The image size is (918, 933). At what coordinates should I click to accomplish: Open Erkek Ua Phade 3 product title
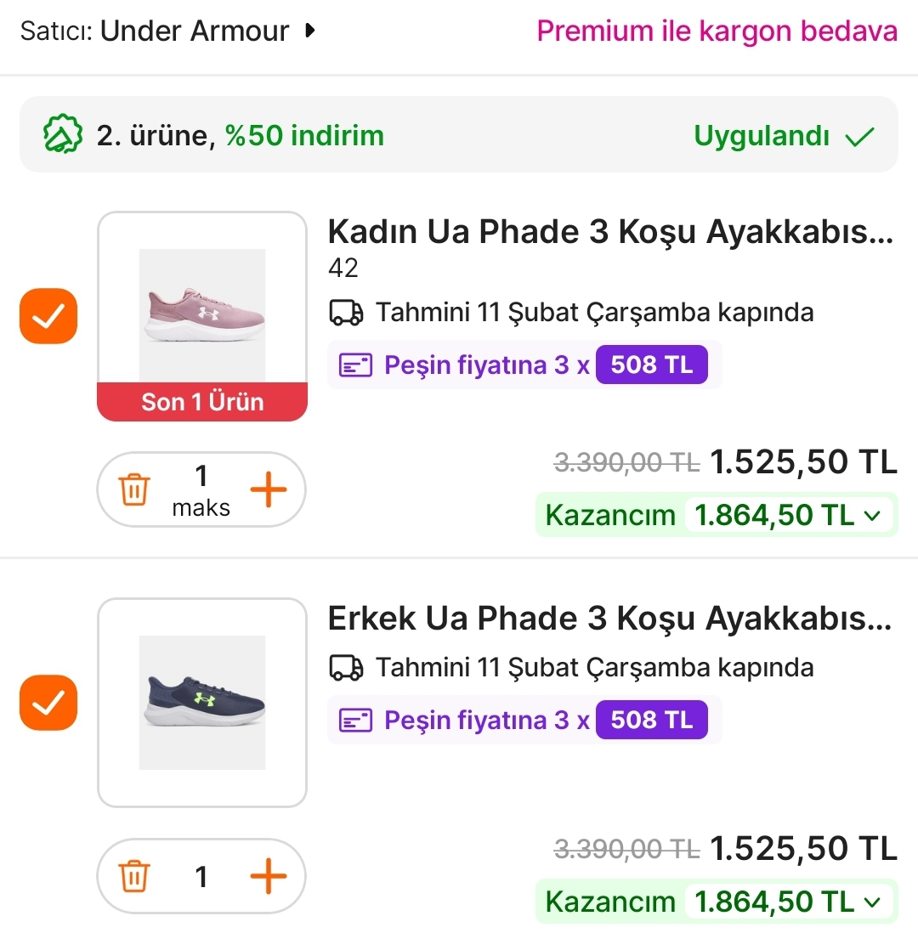click(610, 619)
